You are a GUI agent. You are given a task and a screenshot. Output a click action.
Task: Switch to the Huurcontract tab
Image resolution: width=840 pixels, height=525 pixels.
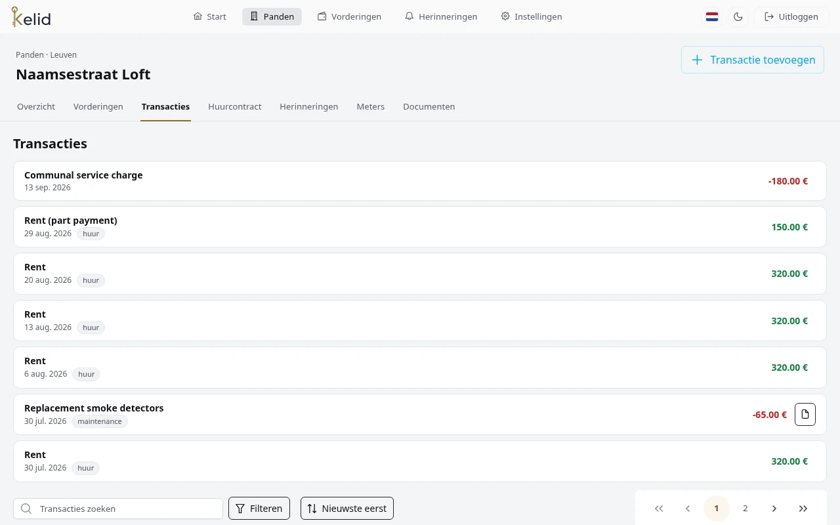[235, 106]
